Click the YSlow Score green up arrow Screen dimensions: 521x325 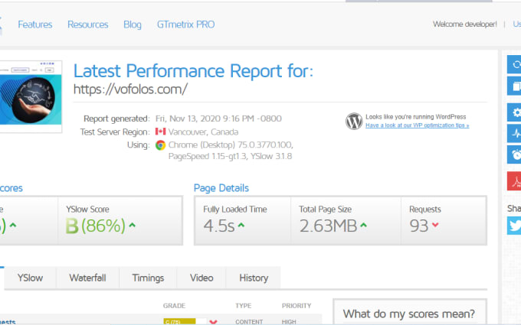tap(133, 225)
